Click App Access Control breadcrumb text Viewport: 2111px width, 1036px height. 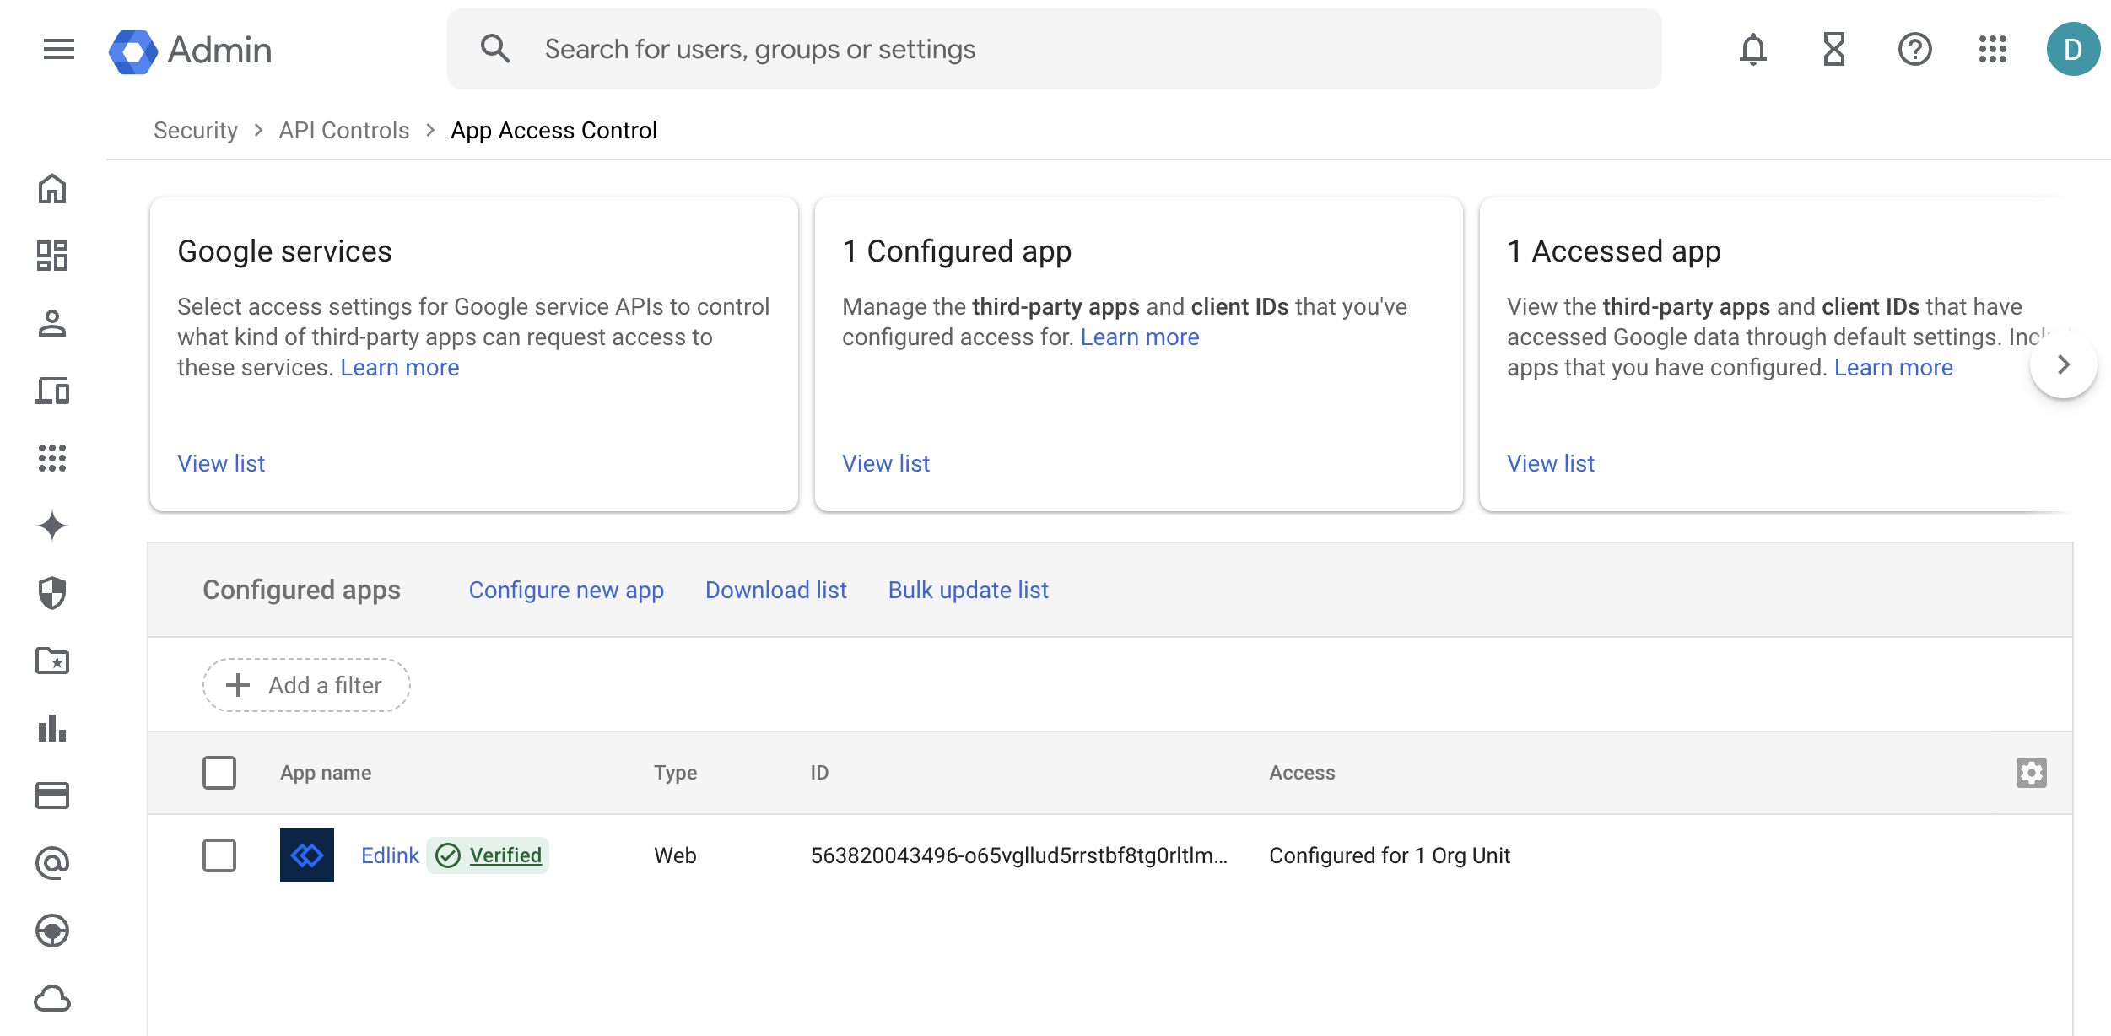[x=553, y=130]
